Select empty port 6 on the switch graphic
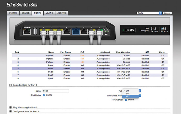The width and height of the screenshot is (181, 114). coord(84,32)
